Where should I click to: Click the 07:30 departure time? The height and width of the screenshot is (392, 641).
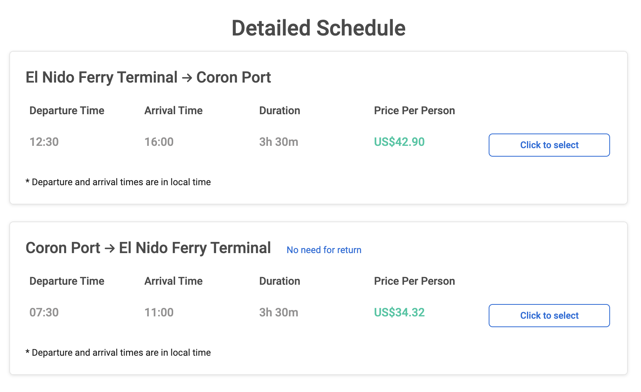[44, 313]
